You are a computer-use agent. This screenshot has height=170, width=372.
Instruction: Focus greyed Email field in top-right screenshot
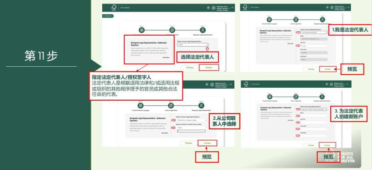(314, 39)
